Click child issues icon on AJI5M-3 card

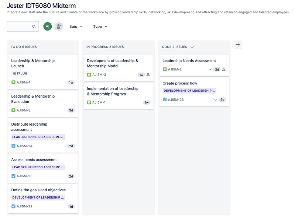pos(148,75)
